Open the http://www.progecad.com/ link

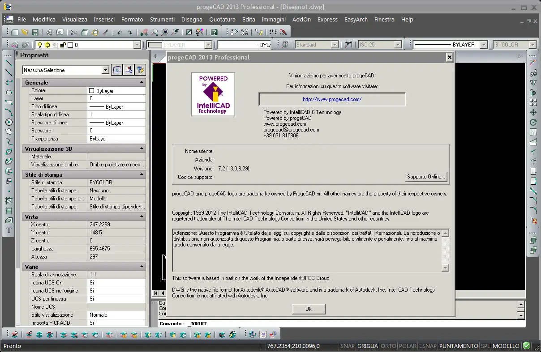pyautogui.click(x=332, y=99)
